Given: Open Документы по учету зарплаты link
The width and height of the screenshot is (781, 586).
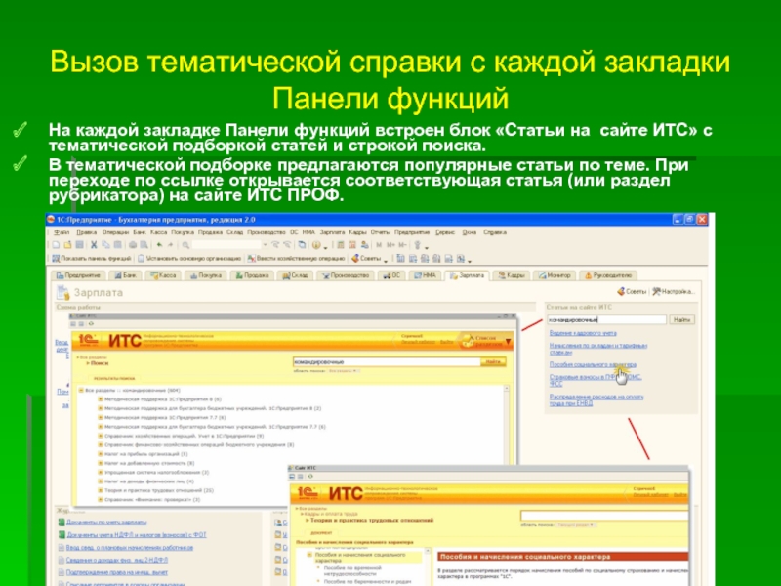Looking at the screenshot, I should pyautogui.click(x=106, y=523).
